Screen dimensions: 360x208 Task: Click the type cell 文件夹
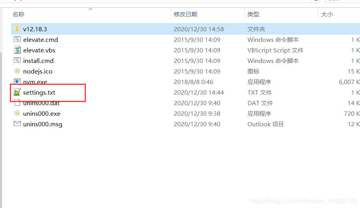256,29
